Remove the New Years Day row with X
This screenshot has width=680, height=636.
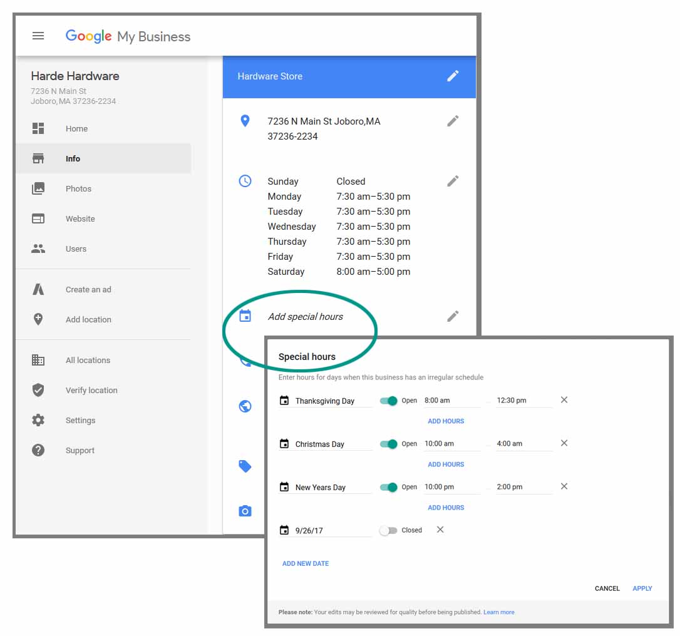pos(564,486)
